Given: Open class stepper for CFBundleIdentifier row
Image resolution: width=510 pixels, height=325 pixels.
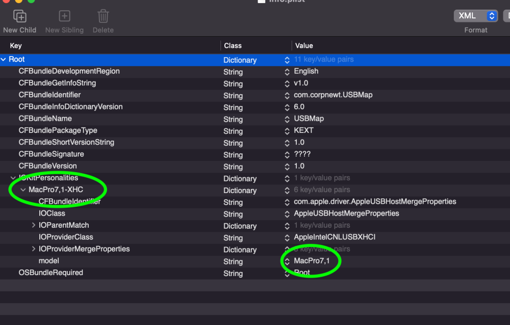Looking at the screenshot, I should point(287,96).
